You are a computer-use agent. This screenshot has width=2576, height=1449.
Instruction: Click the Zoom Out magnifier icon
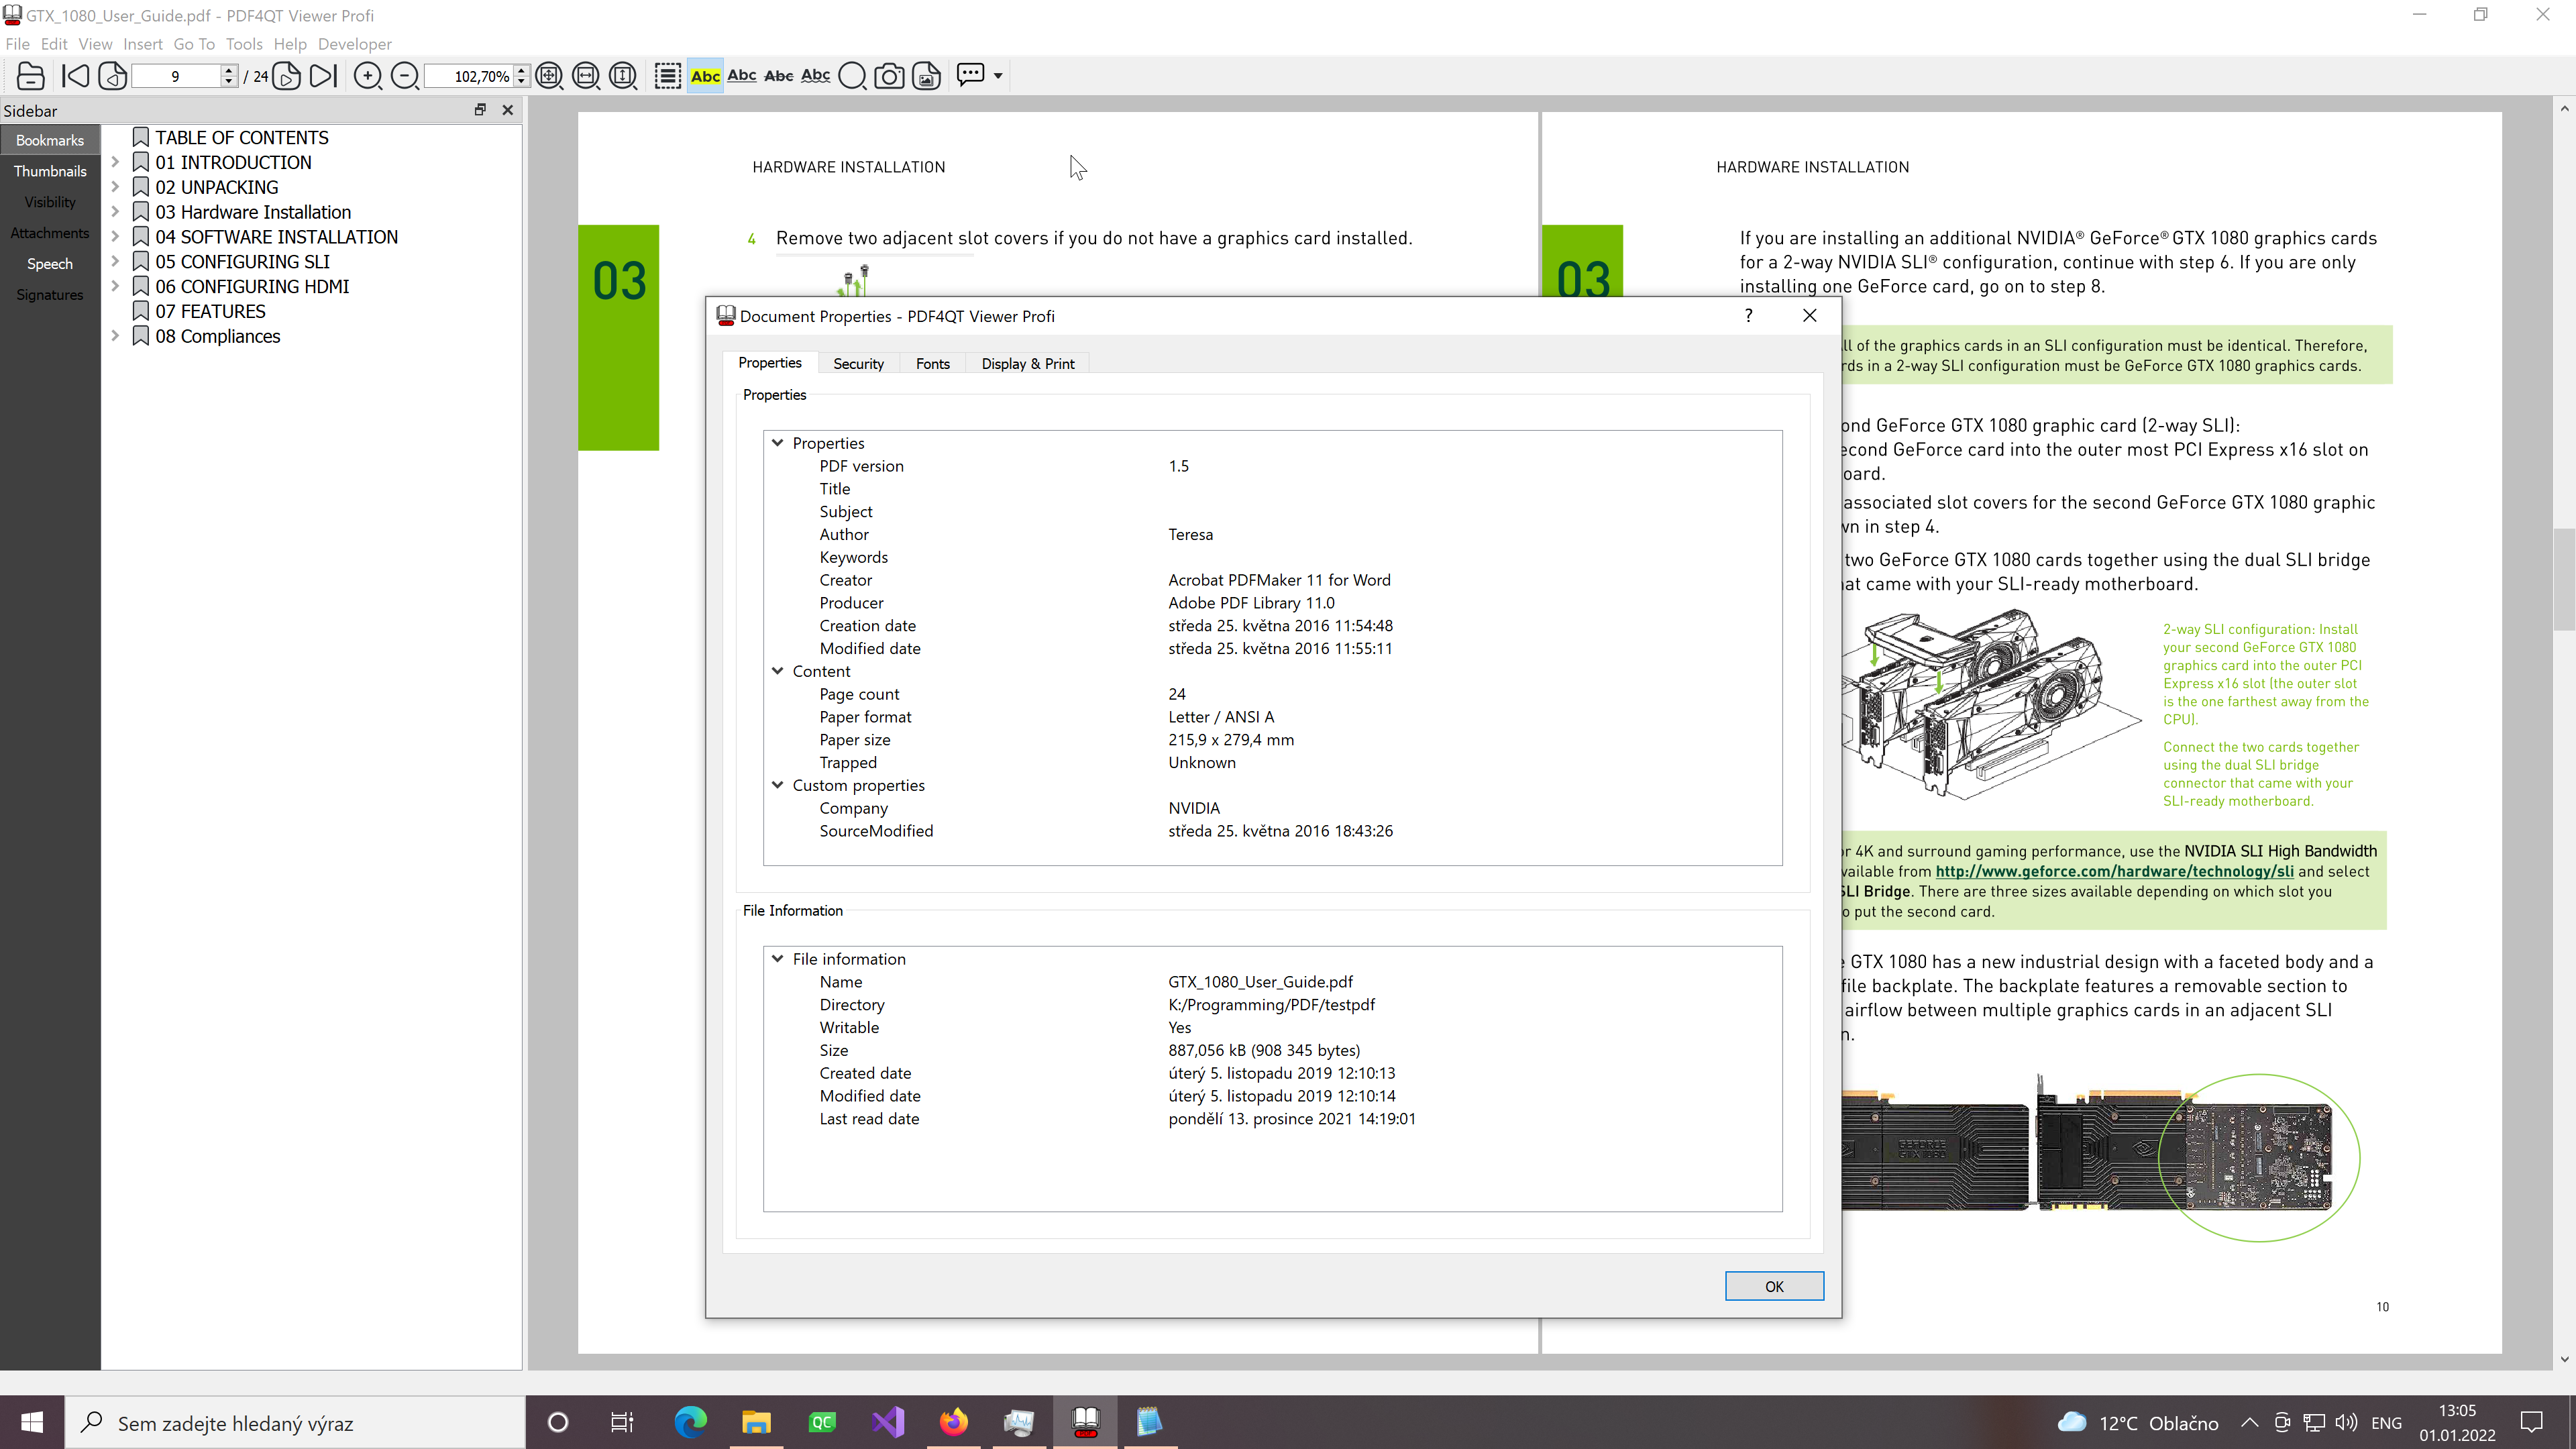pyautogui.click(x=405, y=76)
